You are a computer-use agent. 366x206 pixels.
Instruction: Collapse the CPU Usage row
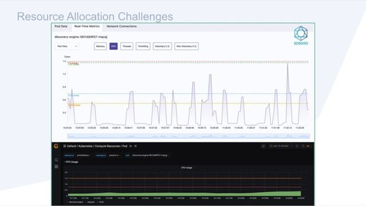point(71,162)
